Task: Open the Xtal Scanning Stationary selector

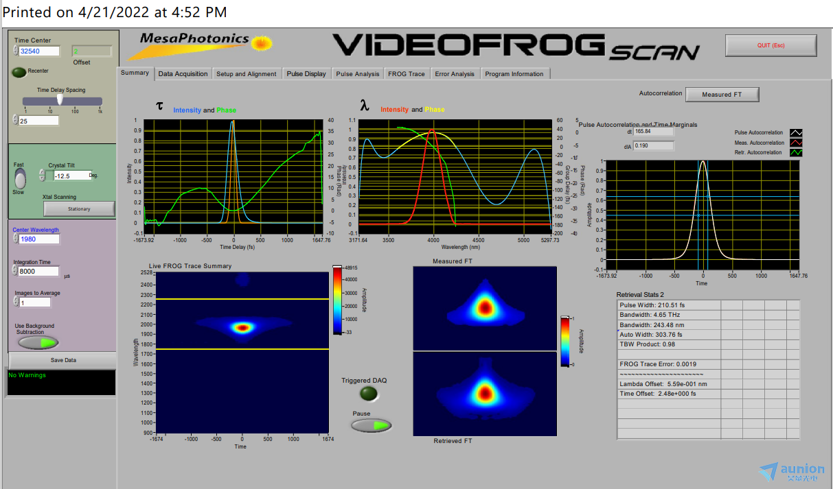Action: (79, 208)
